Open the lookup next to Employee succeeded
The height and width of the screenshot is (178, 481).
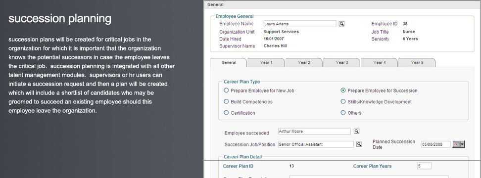[356, 131]
